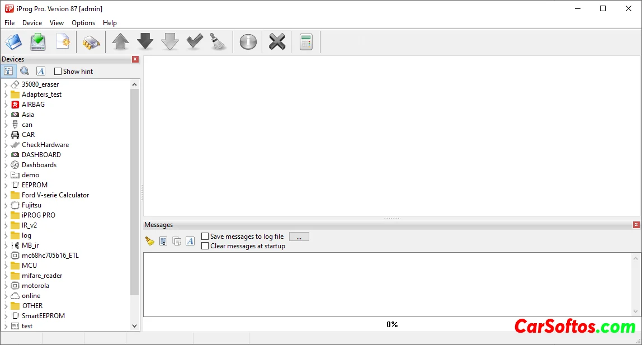Viewport: 642px width, 345px height.
Task: Close the Devices panel
Action: click(135, 59)
